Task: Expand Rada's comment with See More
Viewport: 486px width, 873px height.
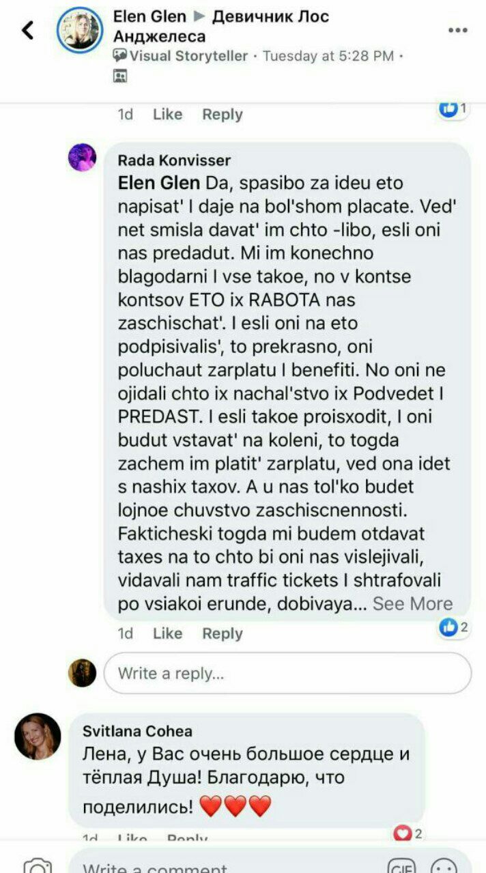Action: coord(412,603)
